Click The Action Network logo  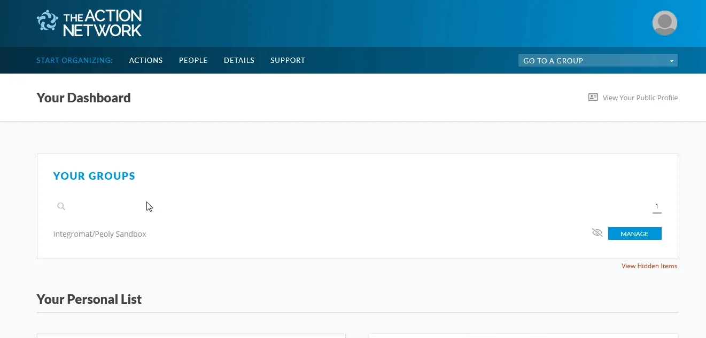point(89,23)
